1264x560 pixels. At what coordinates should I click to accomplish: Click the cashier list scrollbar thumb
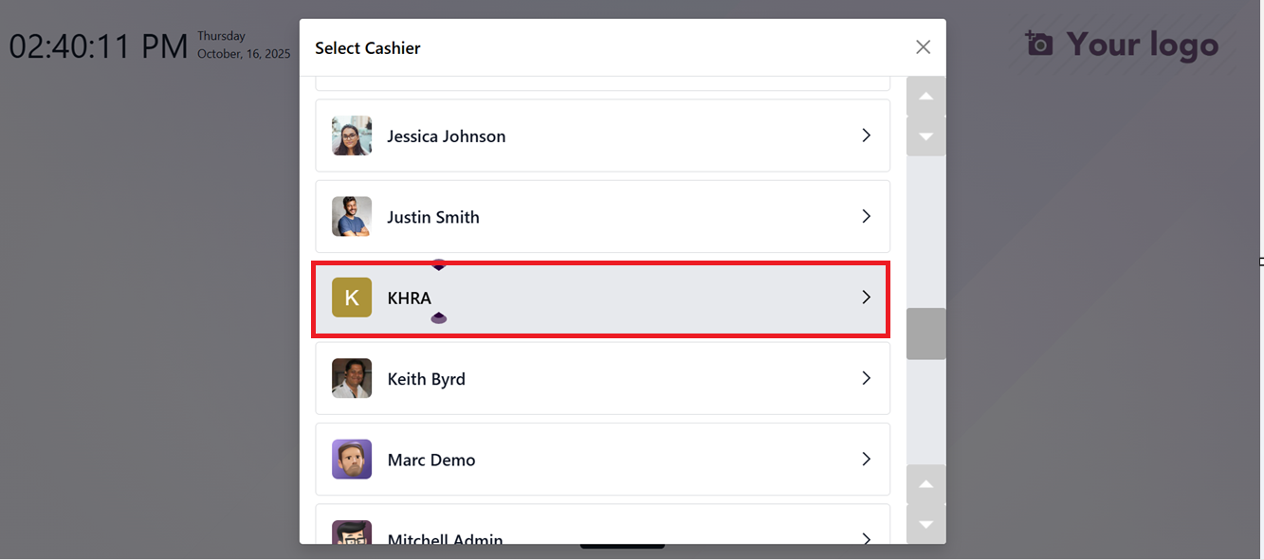pos(925,334)
